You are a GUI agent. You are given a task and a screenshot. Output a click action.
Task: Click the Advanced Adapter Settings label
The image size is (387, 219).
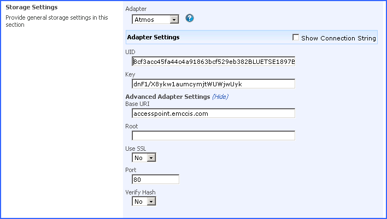[168, 97]
